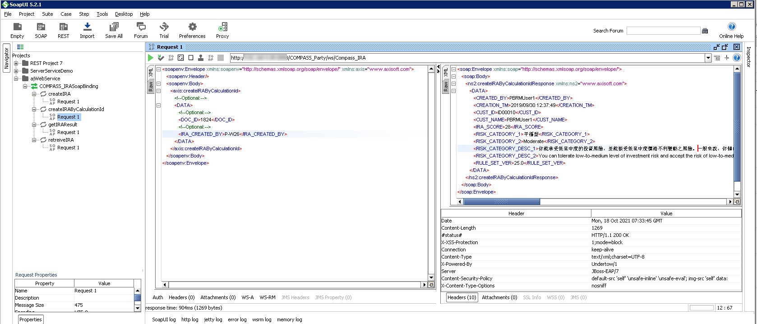Collapse soap:Envelope node in response editor
Screen dimensions: 757x324
pos(453,69)
